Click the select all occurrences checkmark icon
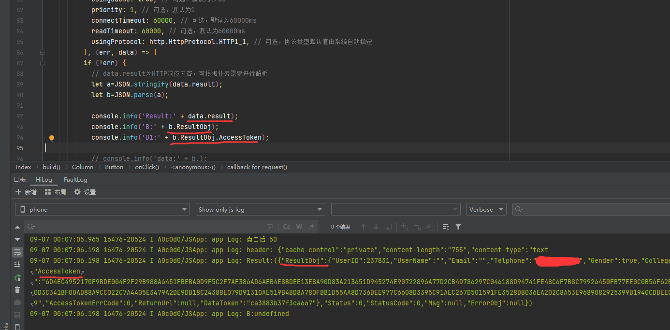670x330 pixels. tap(429, 227)
